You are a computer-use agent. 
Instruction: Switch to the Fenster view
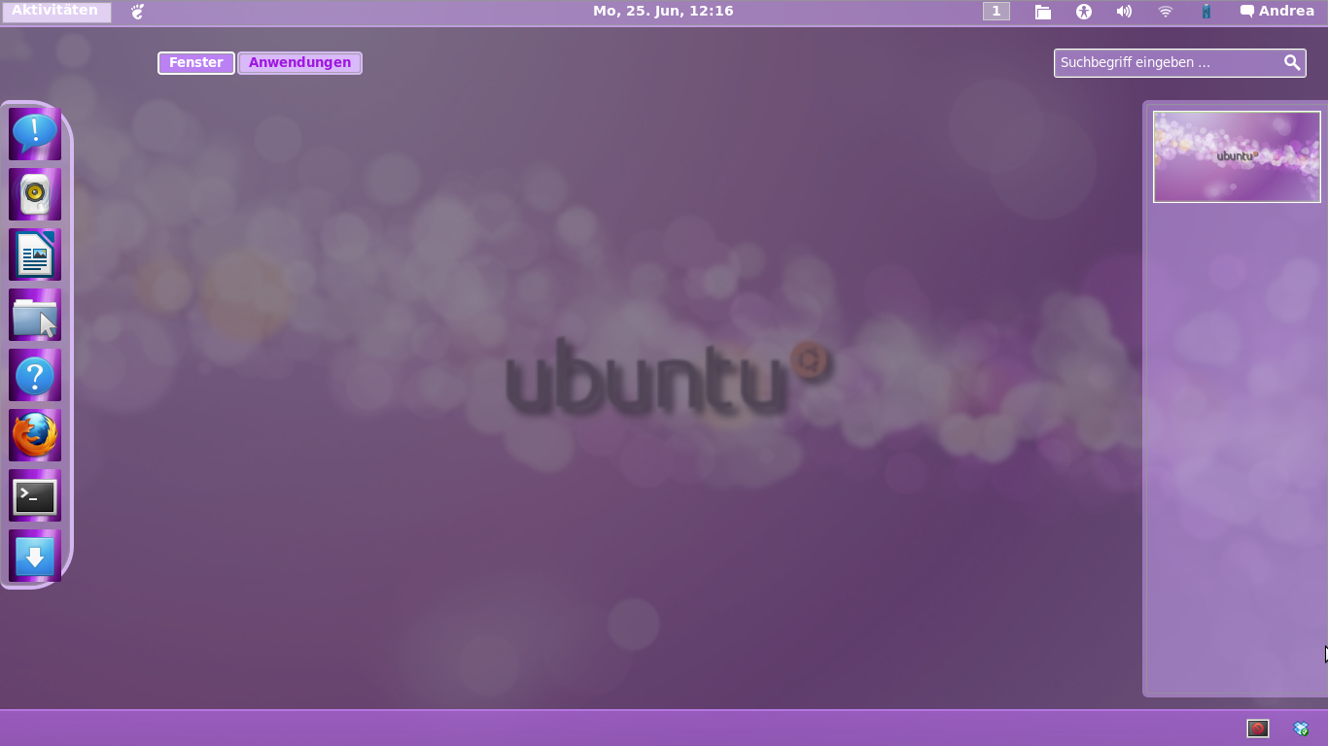196,62
